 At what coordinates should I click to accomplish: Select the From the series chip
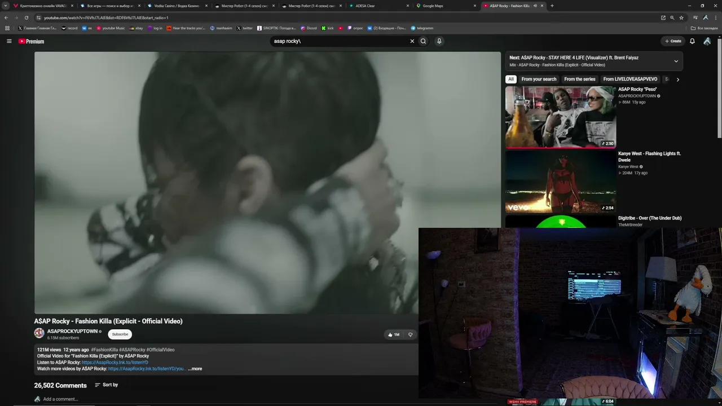(x=580, y=80)
